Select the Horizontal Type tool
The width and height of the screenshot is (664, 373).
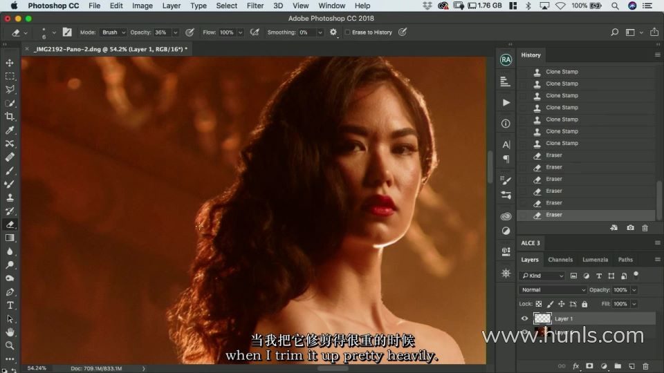pos(10,305)
